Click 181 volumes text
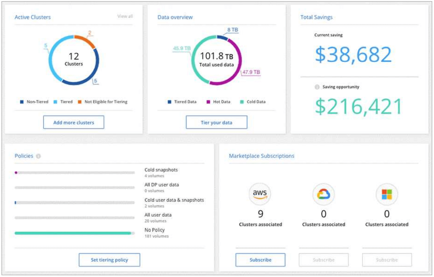The image size is (434, 277). click(157, 236)
